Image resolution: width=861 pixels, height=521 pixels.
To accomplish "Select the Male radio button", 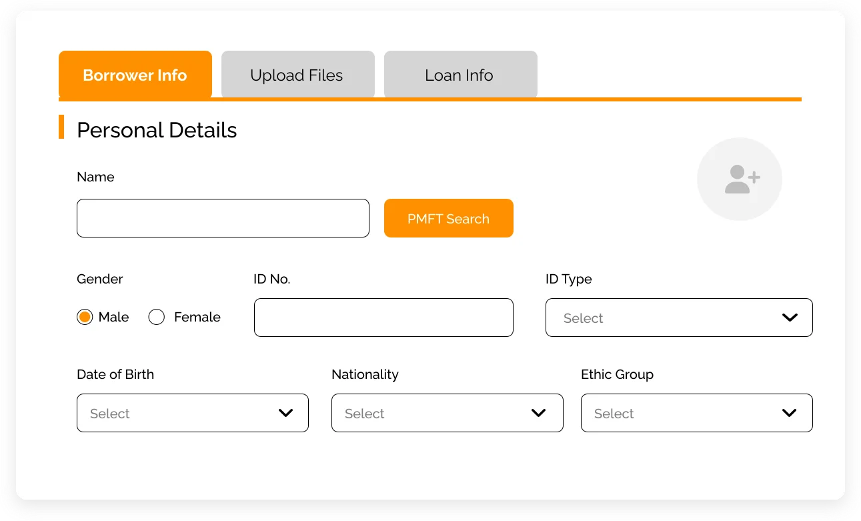I will point(85,317).
